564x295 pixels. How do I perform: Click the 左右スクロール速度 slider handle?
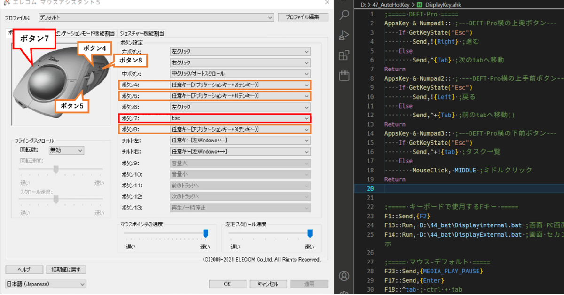[x=310, y=233]
